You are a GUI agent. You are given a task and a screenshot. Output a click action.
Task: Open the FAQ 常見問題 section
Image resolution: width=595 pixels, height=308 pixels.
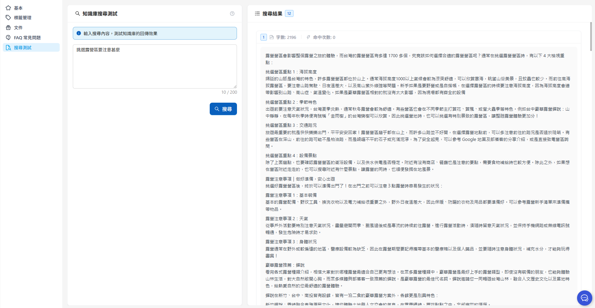(x=27, y=38)
